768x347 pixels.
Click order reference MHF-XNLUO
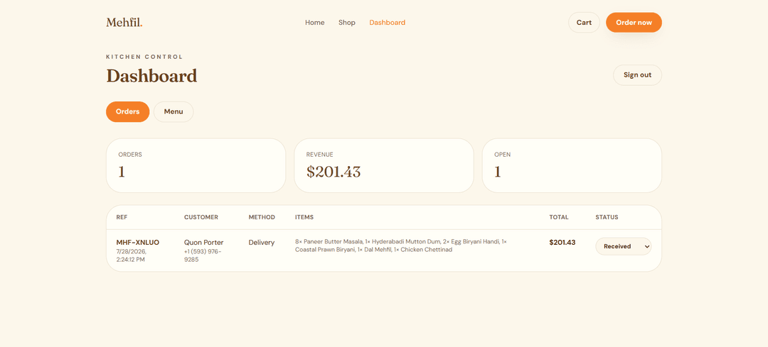tap(138, 243)
